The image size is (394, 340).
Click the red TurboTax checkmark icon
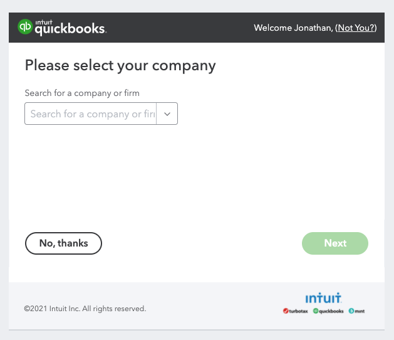point(286,311)
